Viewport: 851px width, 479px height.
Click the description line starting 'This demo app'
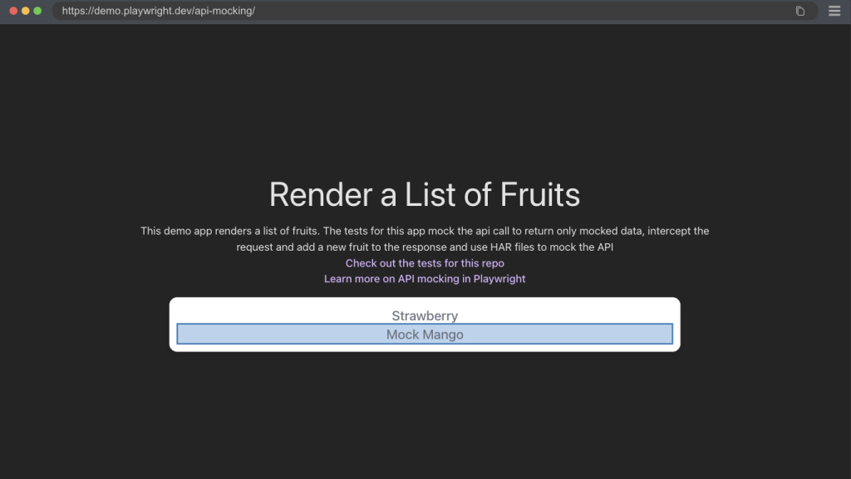tap(425, 231)
